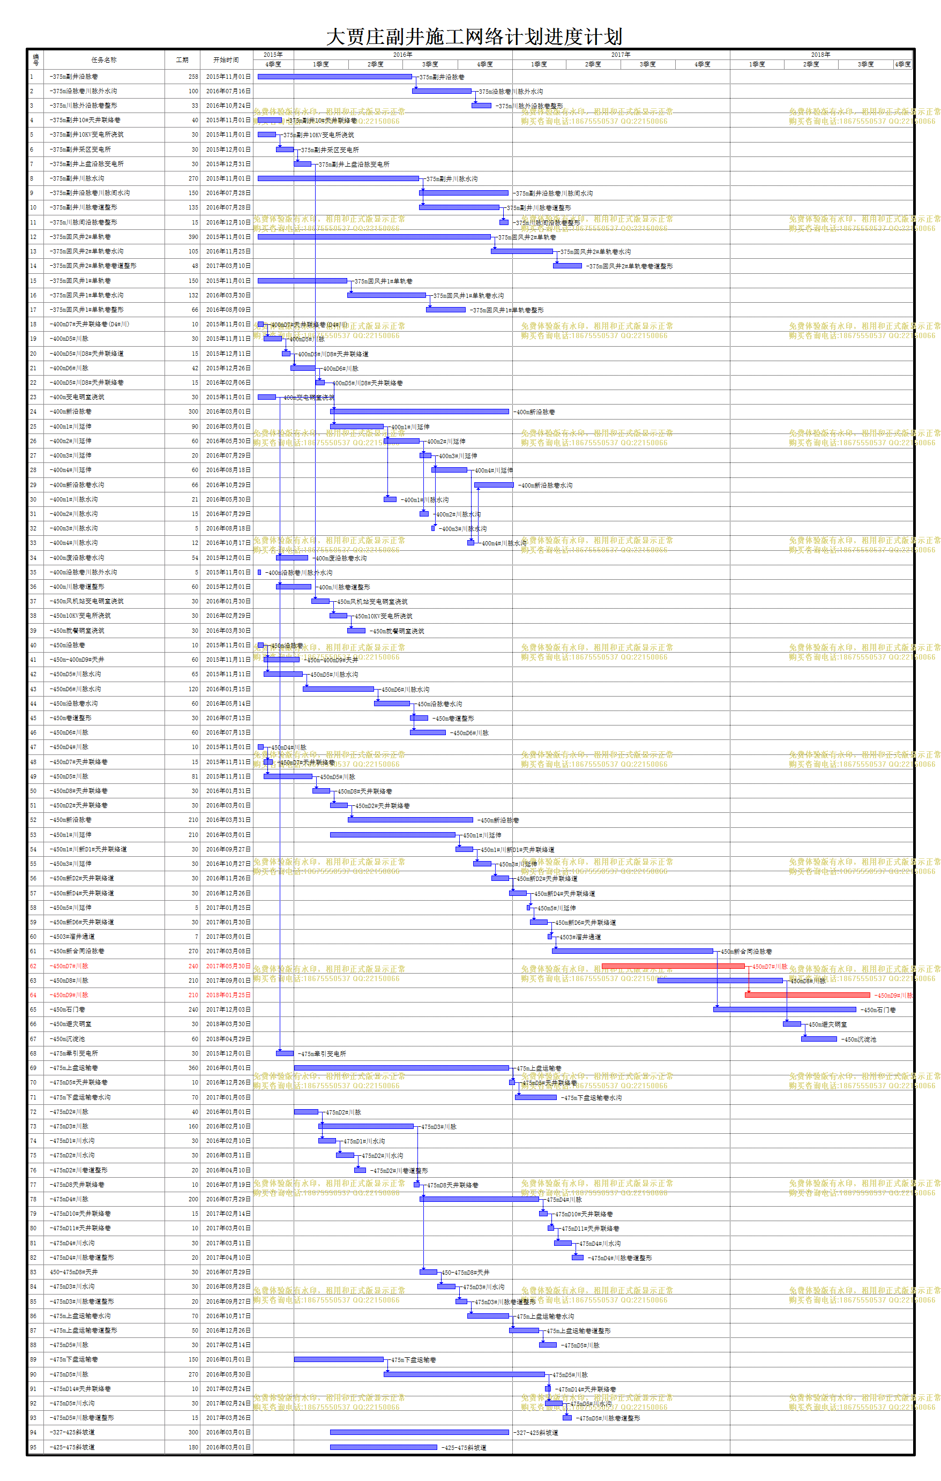
Task: Click the chart title 大贾庄副井施工网络计划进度计划
Action: (x=474, y=37)
